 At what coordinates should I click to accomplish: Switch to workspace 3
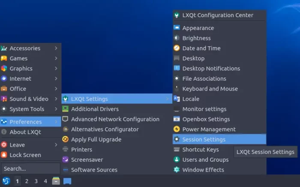(x=36, y=181)
